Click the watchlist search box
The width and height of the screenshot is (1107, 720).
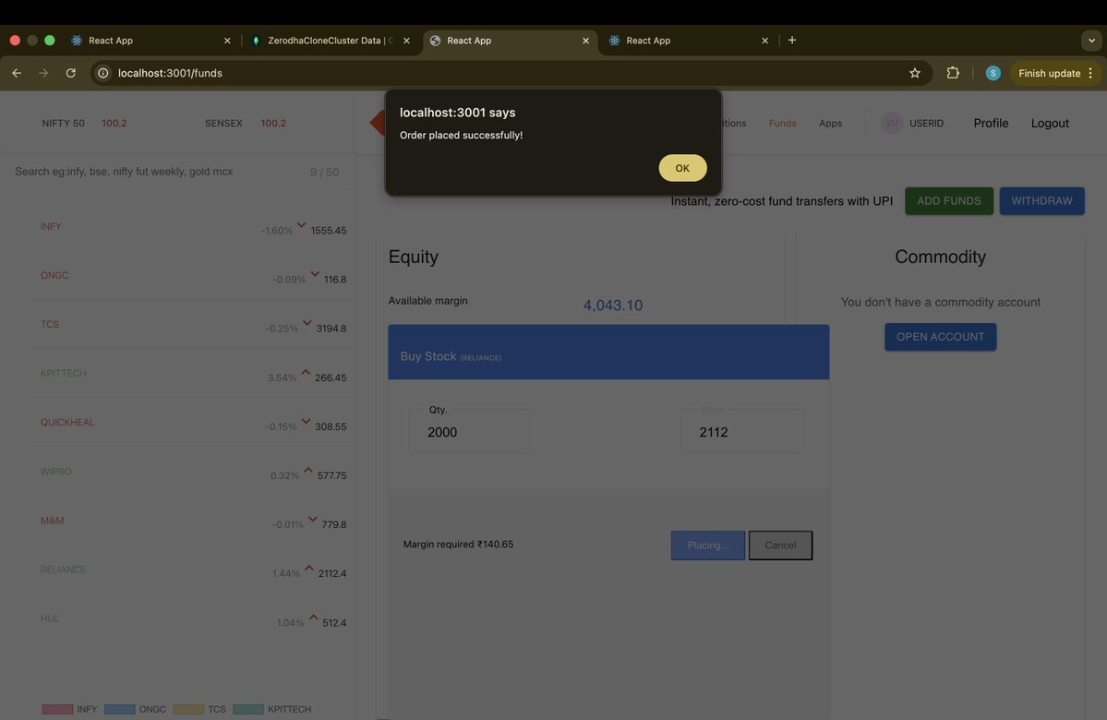(x=176, y=172)
